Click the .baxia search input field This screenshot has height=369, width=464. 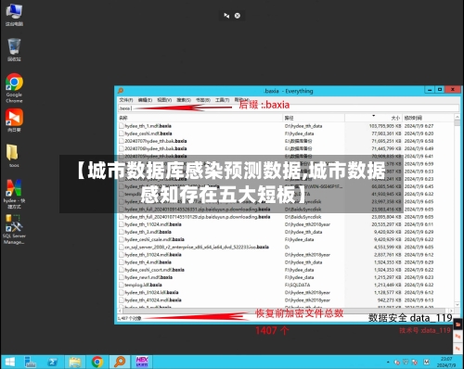pyautogui.click(x=289, y=108)
